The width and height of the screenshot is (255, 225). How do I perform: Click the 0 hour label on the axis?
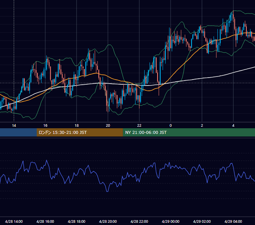point(171,126)
